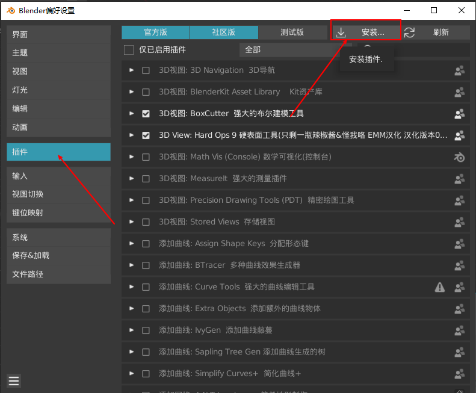This screenshot has width=476, height=393.
Task: Open the 输入 preferences section
Action: pos(58,176)
